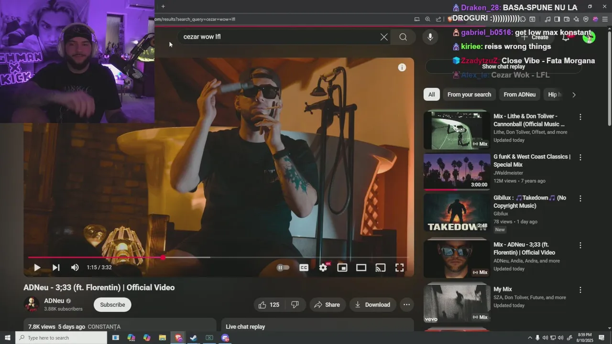612x344 pixels.
Task: Open File Explorer from taskbar
Action: click(x=162, y=338)
